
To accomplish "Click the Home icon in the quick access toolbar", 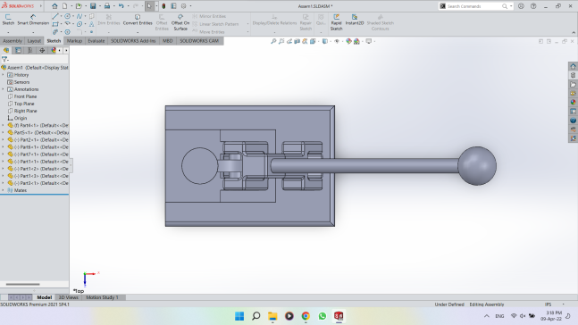I will click(x=54, y=6).
